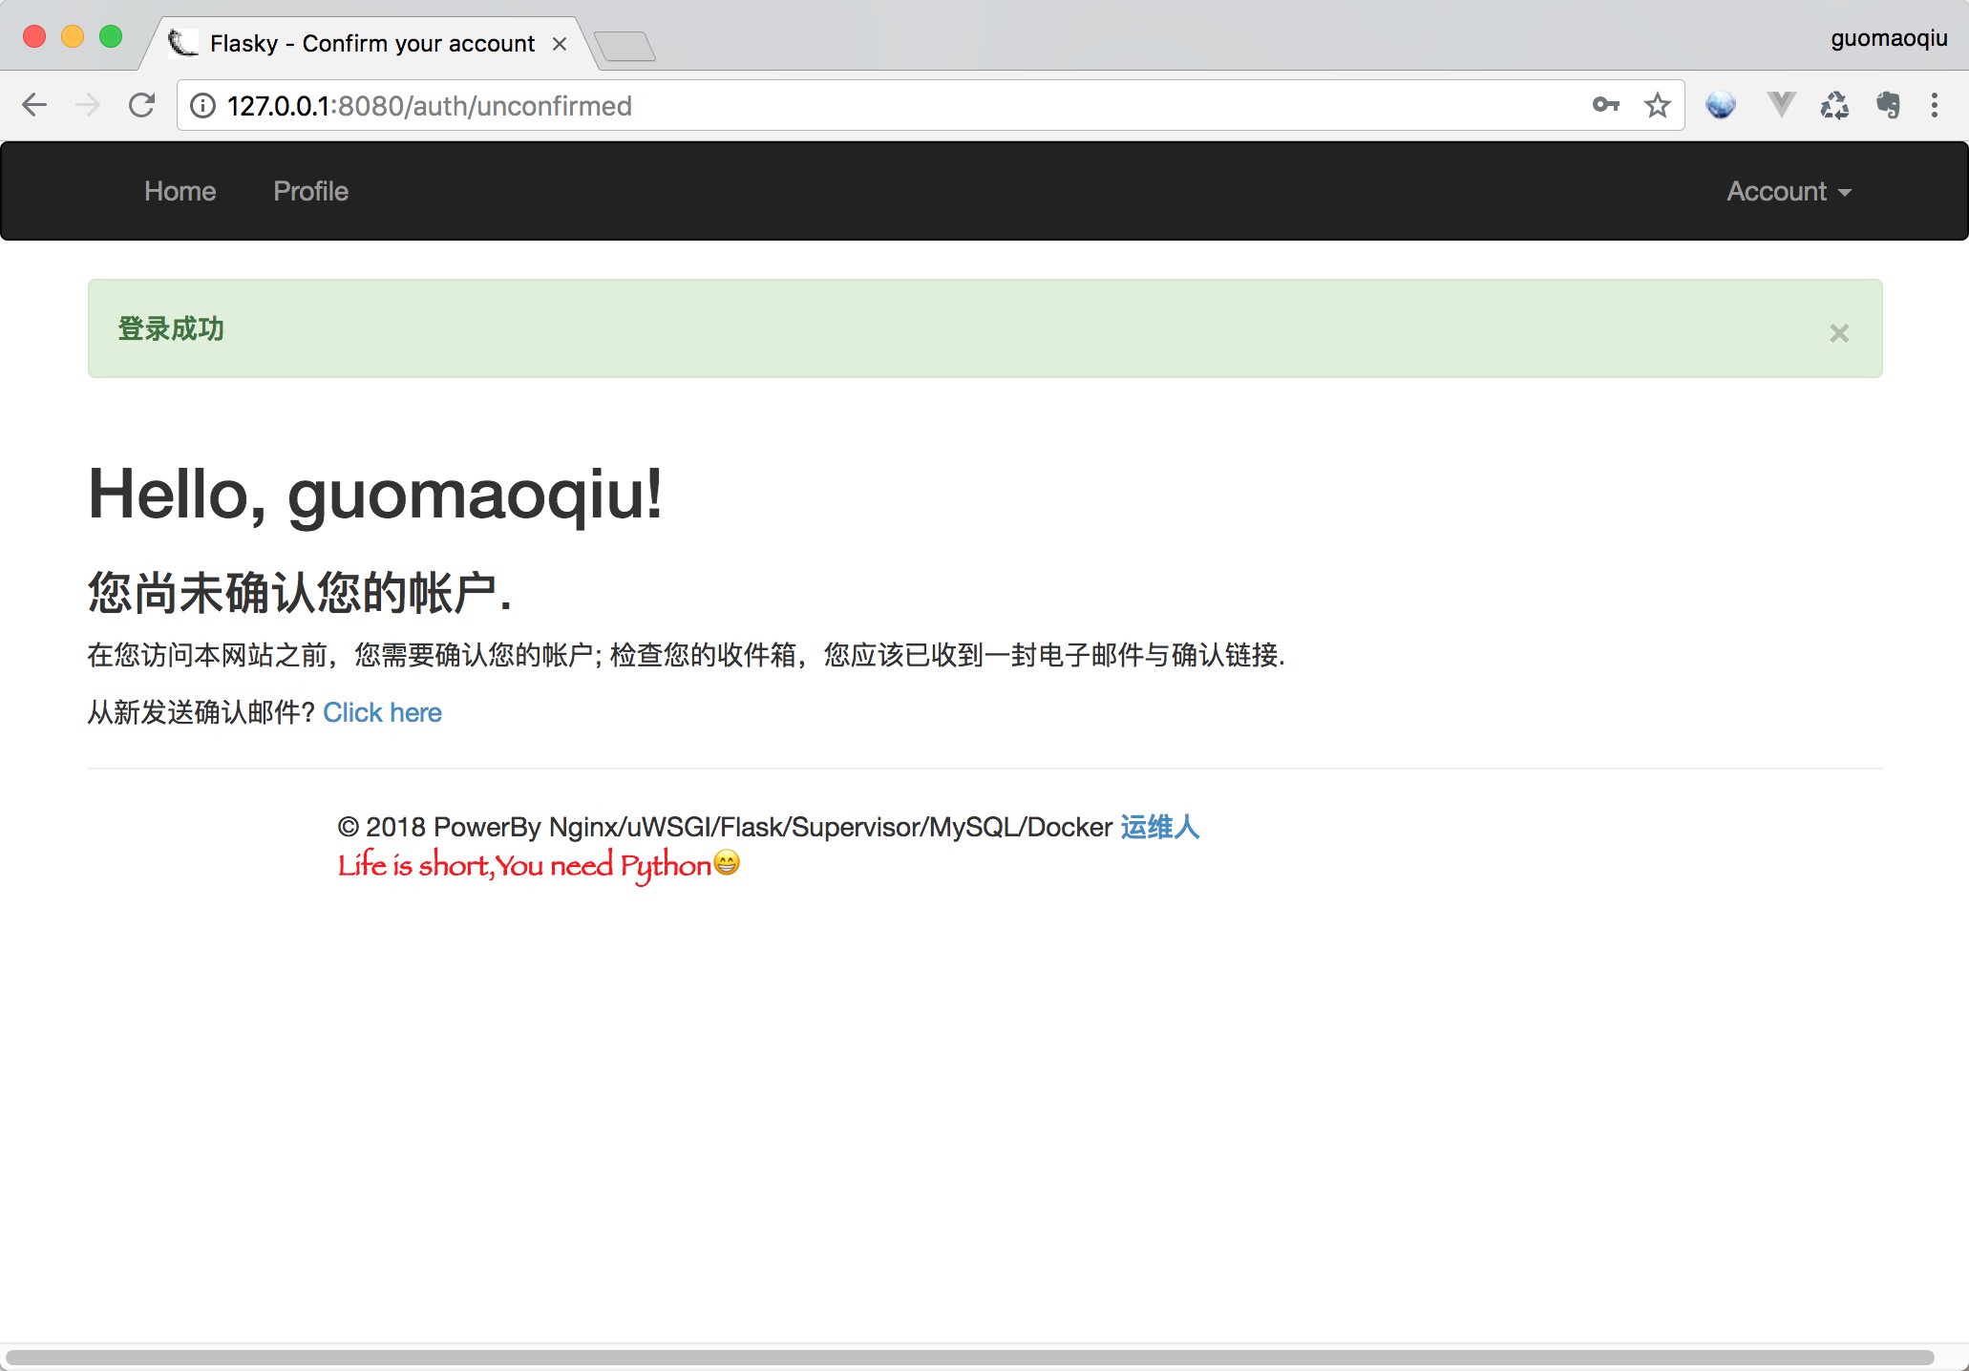Open Profile in navbar
Screen dimensions: 1969x1371
coord(310,191)
